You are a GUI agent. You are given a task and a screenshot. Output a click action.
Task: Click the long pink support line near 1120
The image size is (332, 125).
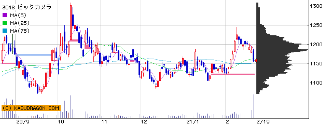click(233, 74)
